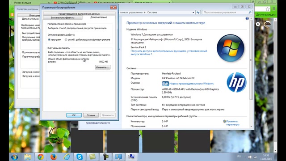Click the Windows 7 logo image
Viewport: 286px width, 161px height.
pyautogui.click(x=231, y=48)
